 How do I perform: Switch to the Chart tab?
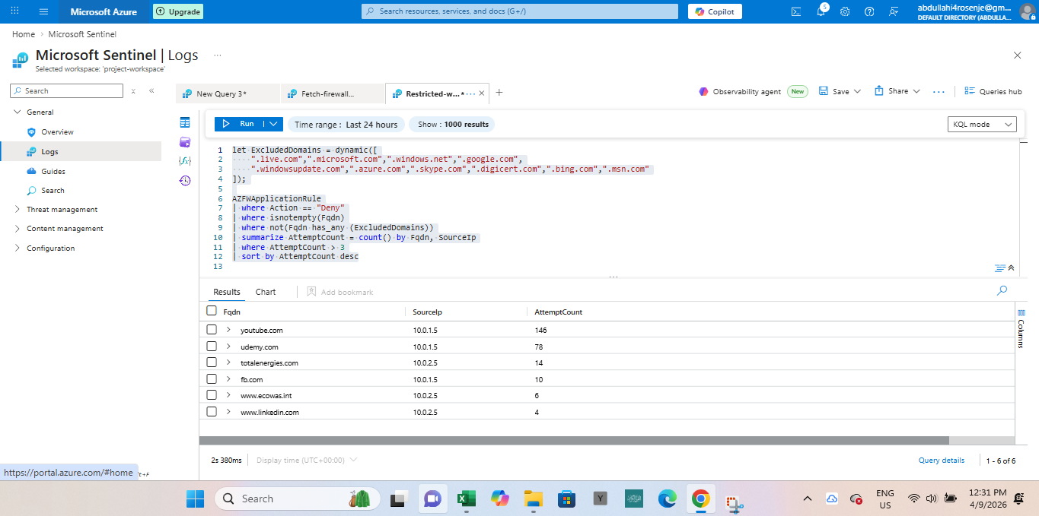(266, 292)
